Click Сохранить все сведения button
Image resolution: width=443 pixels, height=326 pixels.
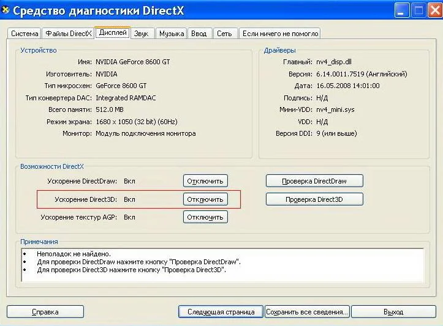(307, 312)
